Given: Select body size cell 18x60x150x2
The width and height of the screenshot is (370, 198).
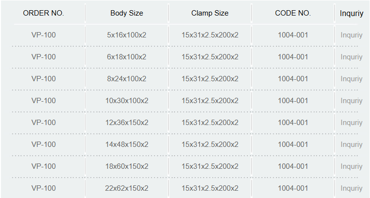Looking at the screenshot, I should [127, 166].
